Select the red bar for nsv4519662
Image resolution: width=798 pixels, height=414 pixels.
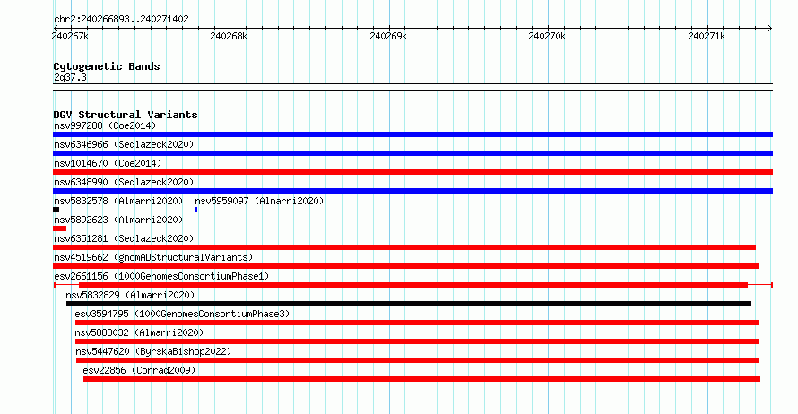point(406,266)
